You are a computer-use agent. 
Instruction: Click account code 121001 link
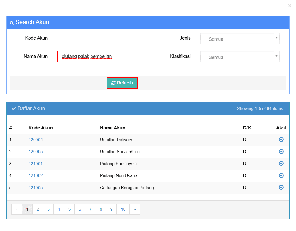tap(36, 164)
